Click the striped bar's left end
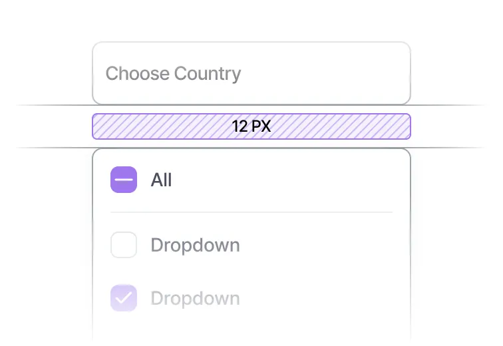Image resolution: width=503 pixels, height=346 pixels. [97, 126]
